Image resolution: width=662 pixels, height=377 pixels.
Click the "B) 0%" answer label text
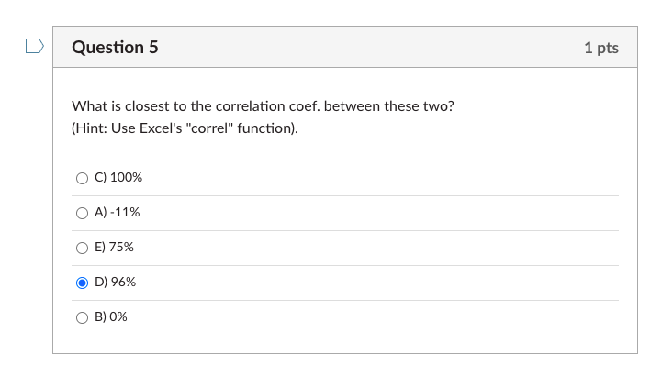(111, 316)
